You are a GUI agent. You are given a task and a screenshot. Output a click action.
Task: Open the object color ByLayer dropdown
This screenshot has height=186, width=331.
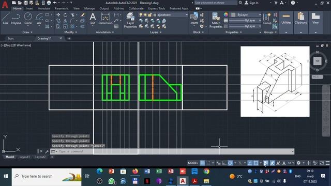[x=246, y=15]
